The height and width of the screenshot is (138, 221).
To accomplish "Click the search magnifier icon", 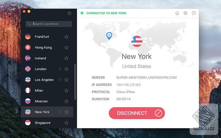I will tap(29, 24).
